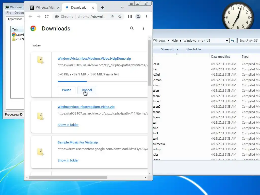Click scroll right arrow in Chrome
Image resolution: width=260 pixels, height=195 pixels.
point(145,177)
